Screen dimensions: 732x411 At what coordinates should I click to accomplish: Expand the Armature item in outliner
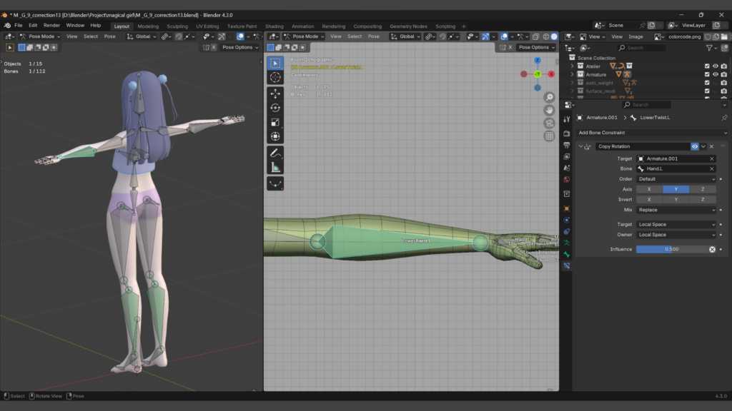(572, 74)
